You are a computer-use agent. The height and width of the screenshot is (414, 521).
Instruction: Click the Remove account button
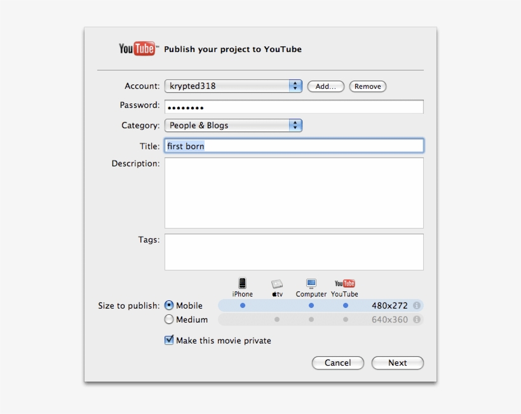367,86
